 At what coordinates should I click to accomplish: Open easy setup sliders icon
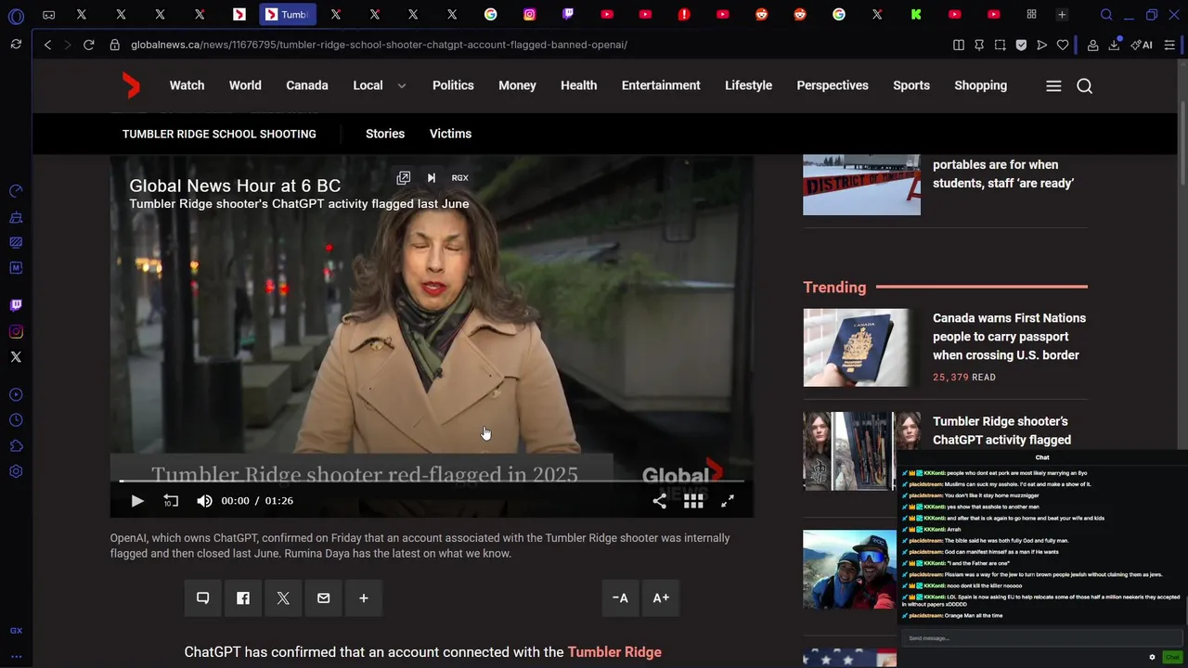coord(1169,45)
